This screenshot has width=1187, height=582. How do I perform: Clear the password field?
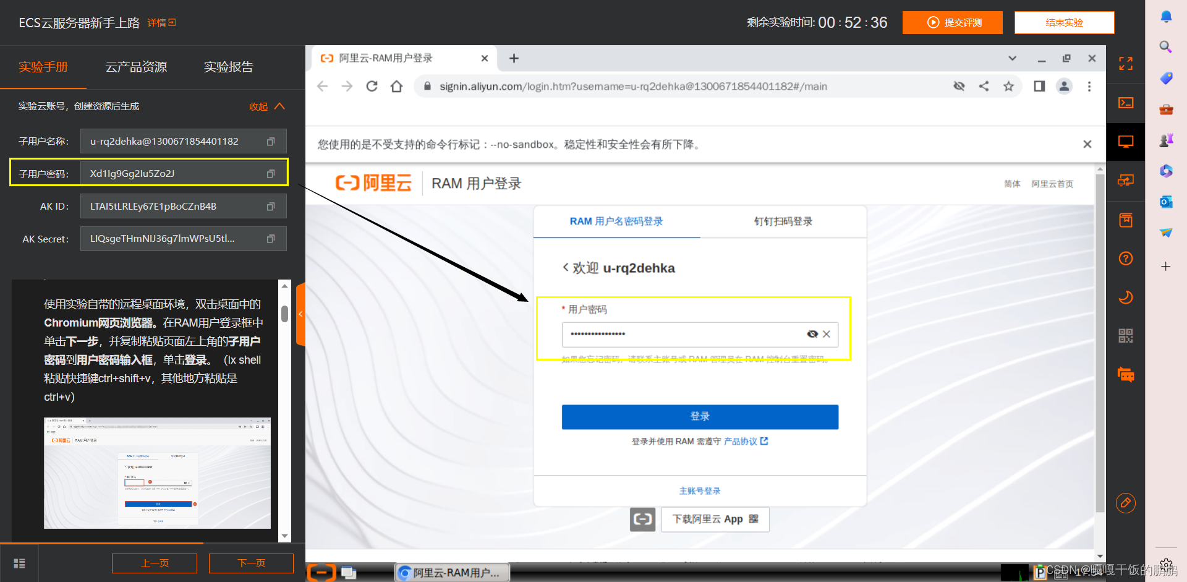[827, 334]
